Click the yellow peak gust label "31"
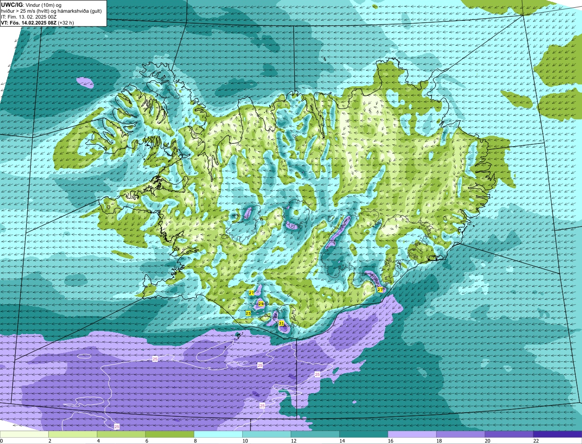 [281, 323]
